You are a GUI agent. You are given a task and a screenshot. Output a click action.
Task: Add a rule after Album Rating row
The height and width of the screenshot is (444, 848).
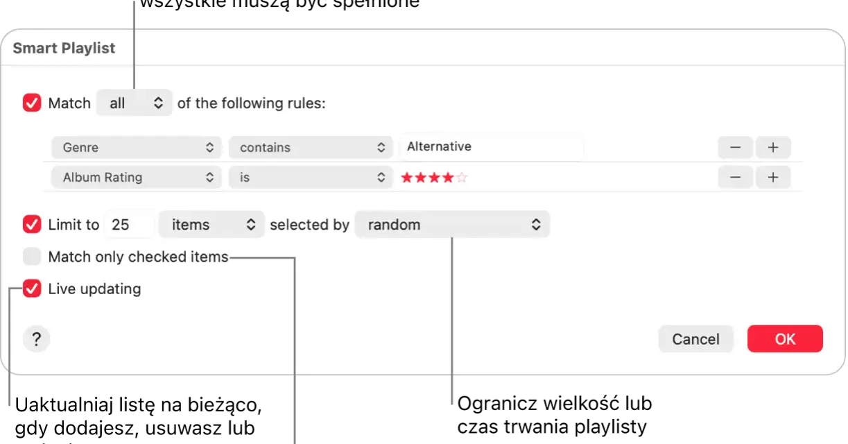coord(773,178)
